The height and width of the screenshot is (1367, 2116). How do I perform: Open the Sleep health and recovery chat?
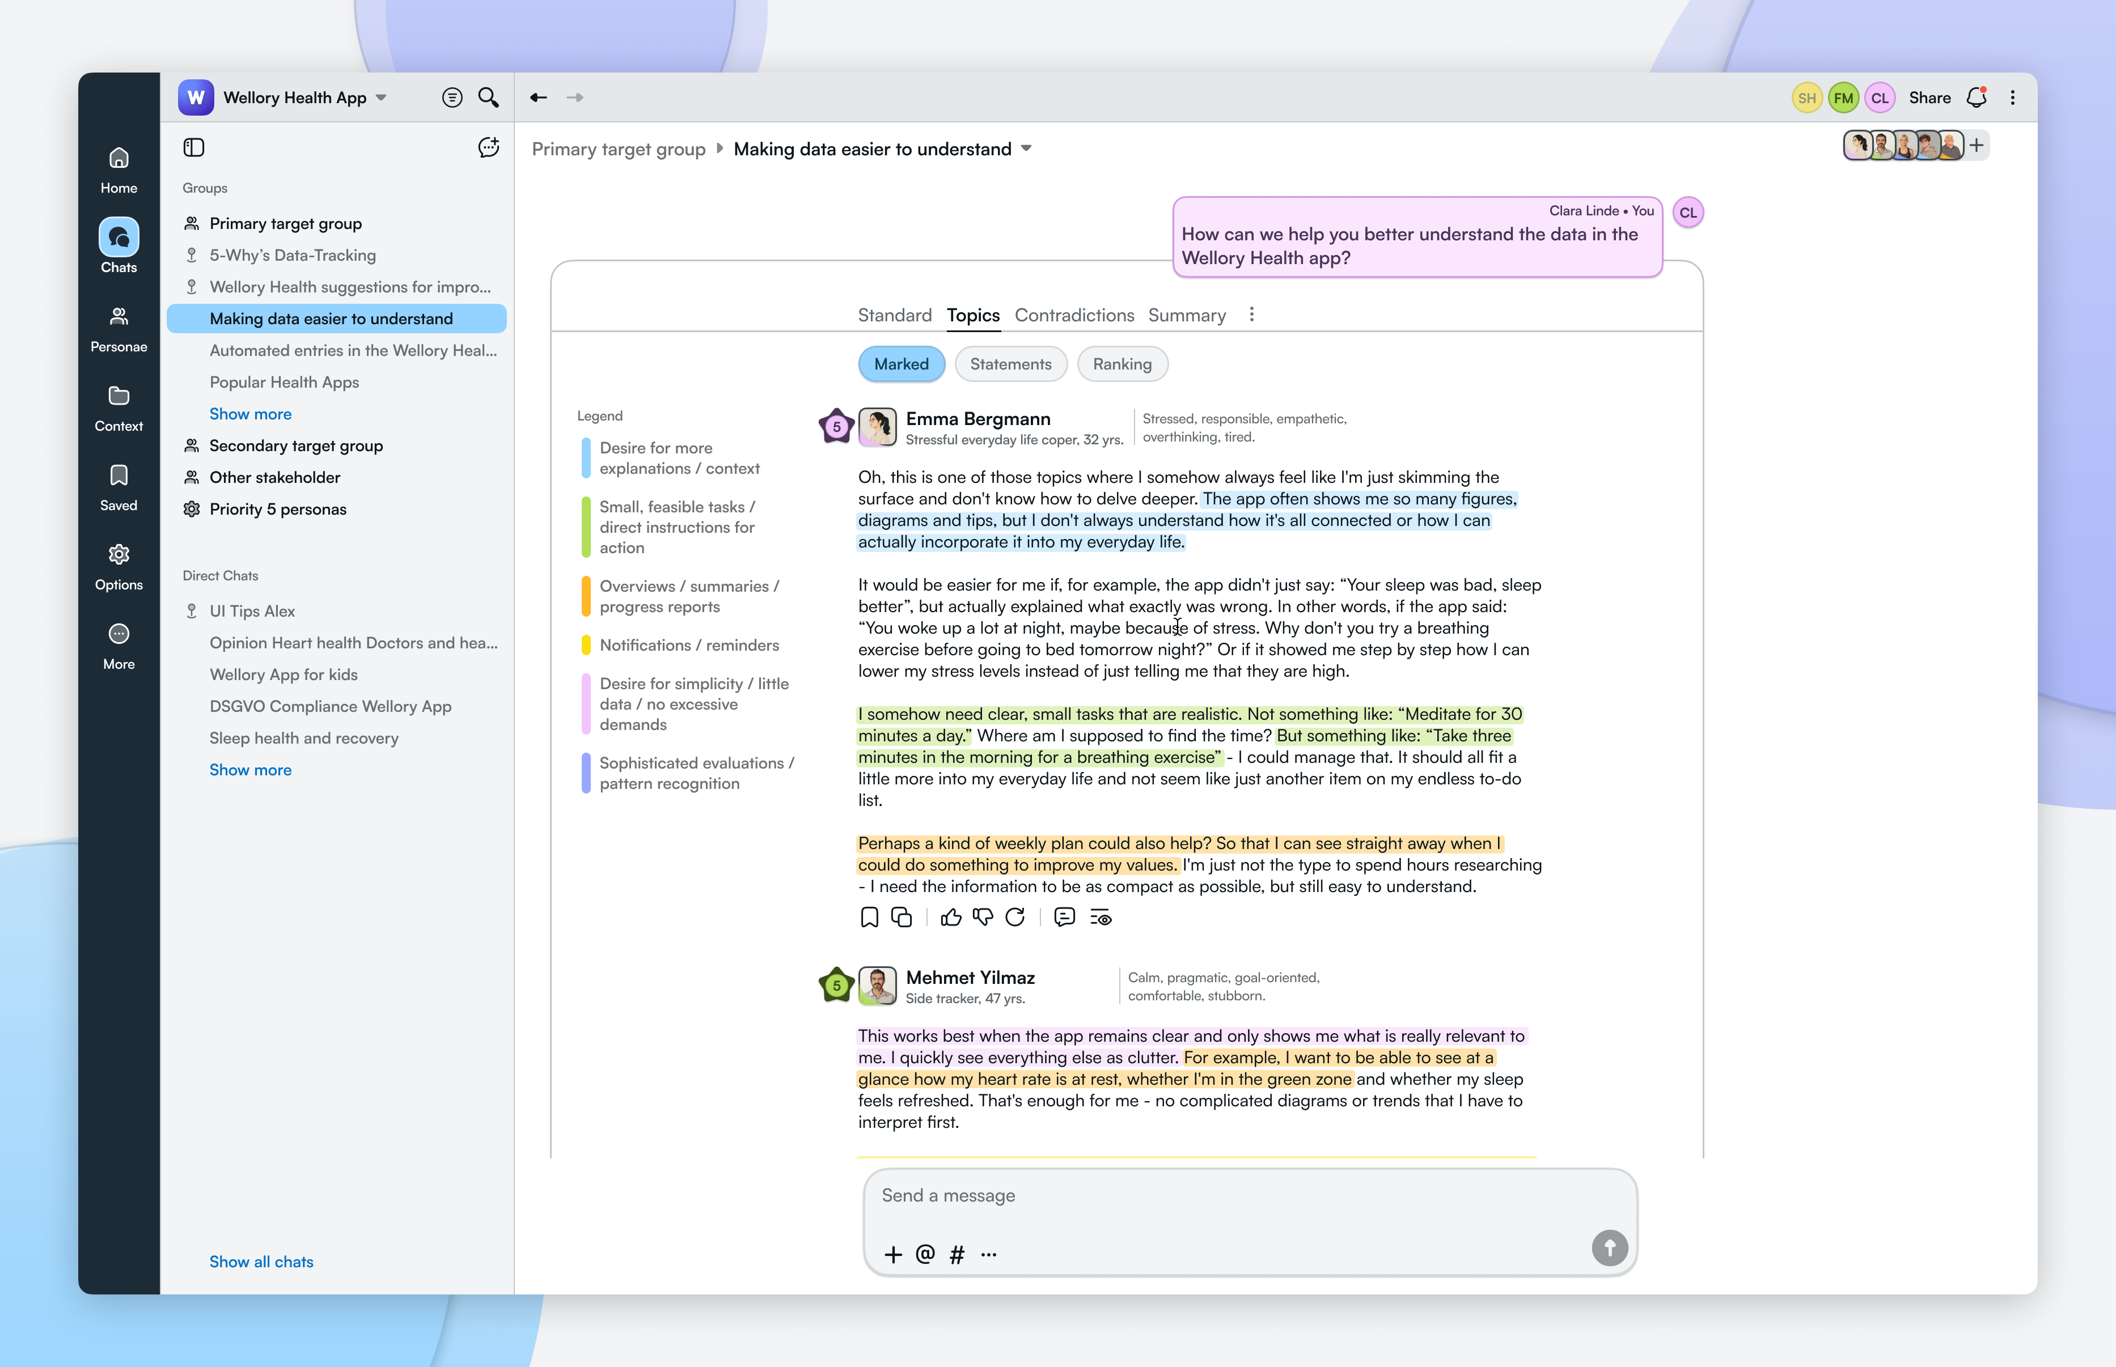tap(304, 738)
